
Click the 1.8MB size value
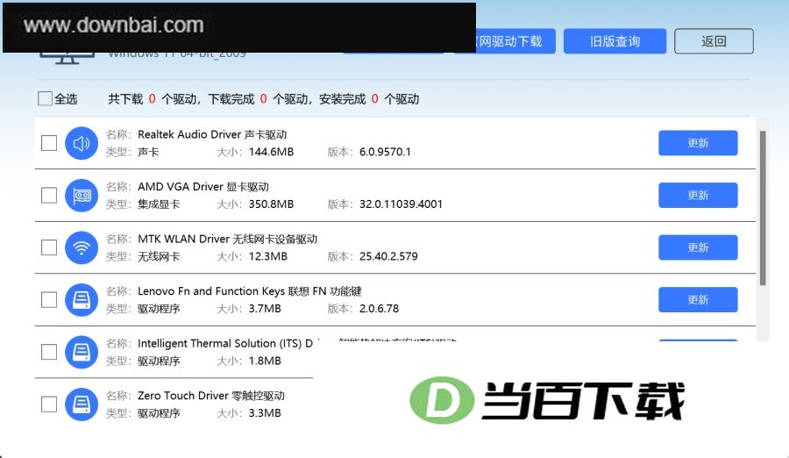(265, 361)
